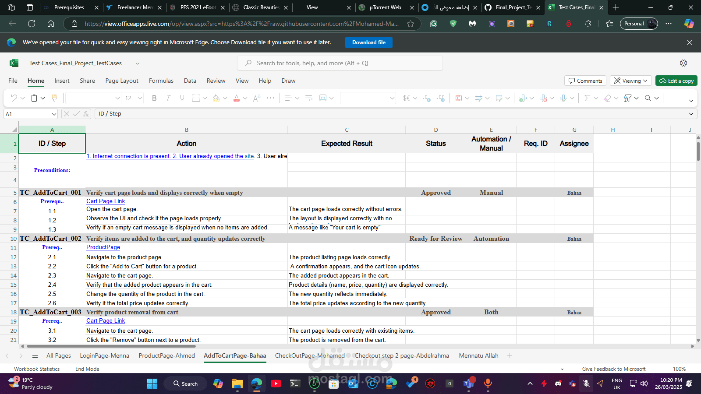The height and width of the screenshot is (394, 701).
Task: Click Give Feedback to Microsoft
Action: click(614, 369)
